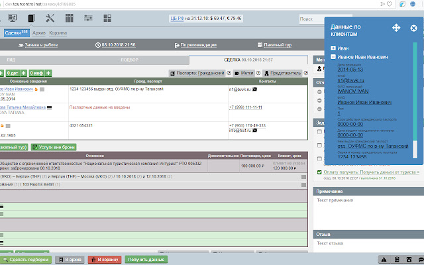
Task: Toggle the third unchecked task checkbox
Action: pyautogui.click(x=319, y=159)
